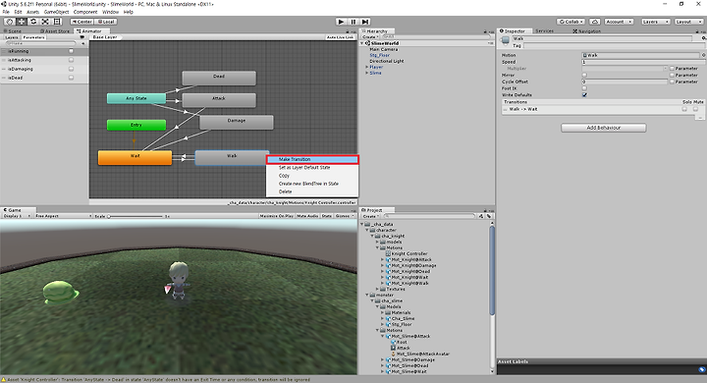Expand Mot_Knight@Attack in Project
Image resolution: width=707 pixels, height=383 pixels.
click(x=382, y=260)
